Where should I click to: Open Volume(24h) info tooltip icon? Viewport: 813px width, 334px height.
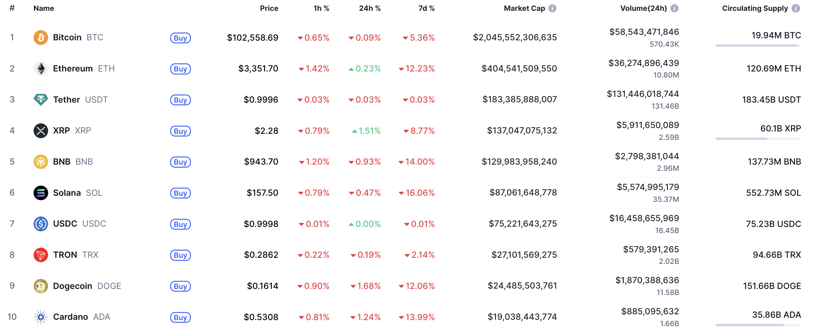click(x=675, y=8)
